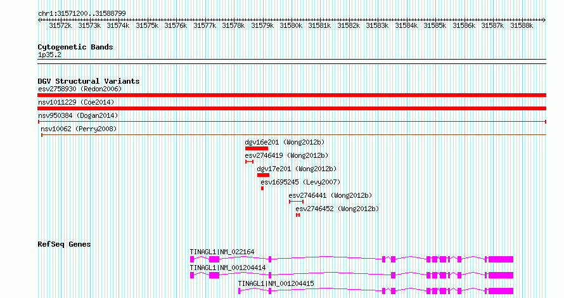Click the dgv16e201 (Wong2012b) label
Viewport: 564px width, 298px height.
tap(285, 142)
